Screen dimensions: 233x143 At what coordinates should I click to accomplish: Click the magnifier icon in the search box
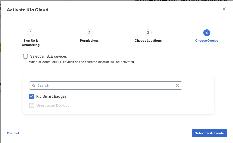pos(34,85)
